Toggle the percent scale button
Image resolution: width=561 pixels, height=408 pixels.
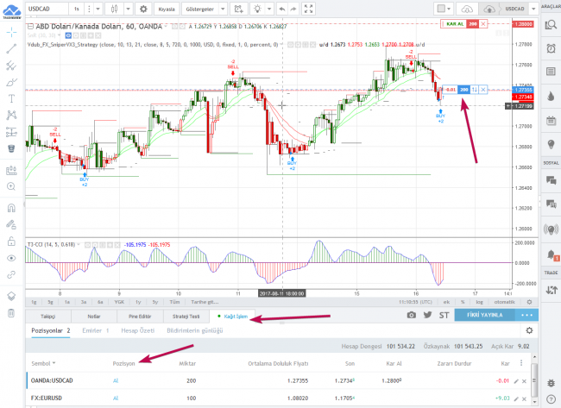click(463, 302)
